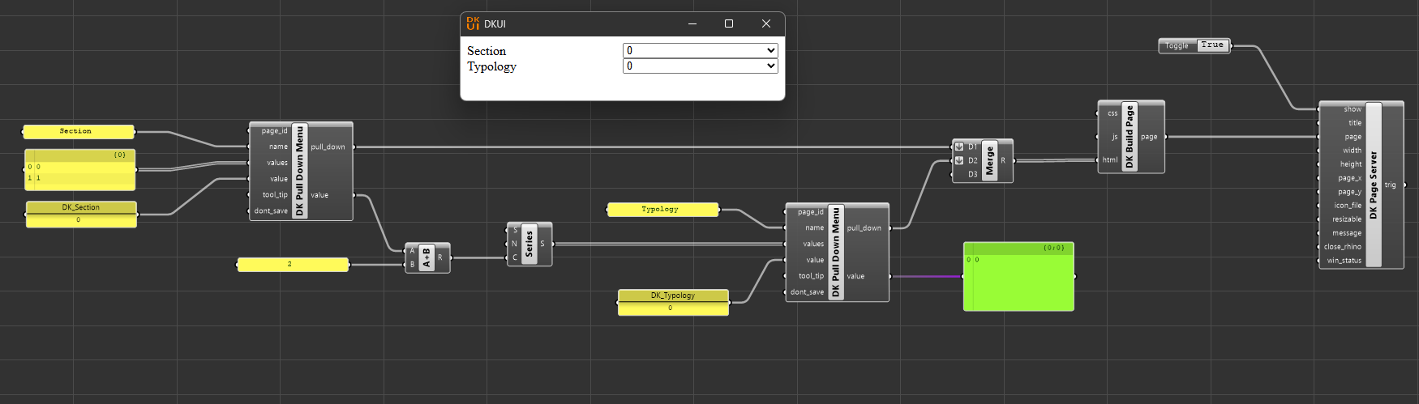Click the DKUI logo icon in title bar

pyautogui.click(x=473, y=24)
